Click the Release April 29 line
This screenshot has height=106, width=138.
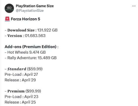(20, 80)
